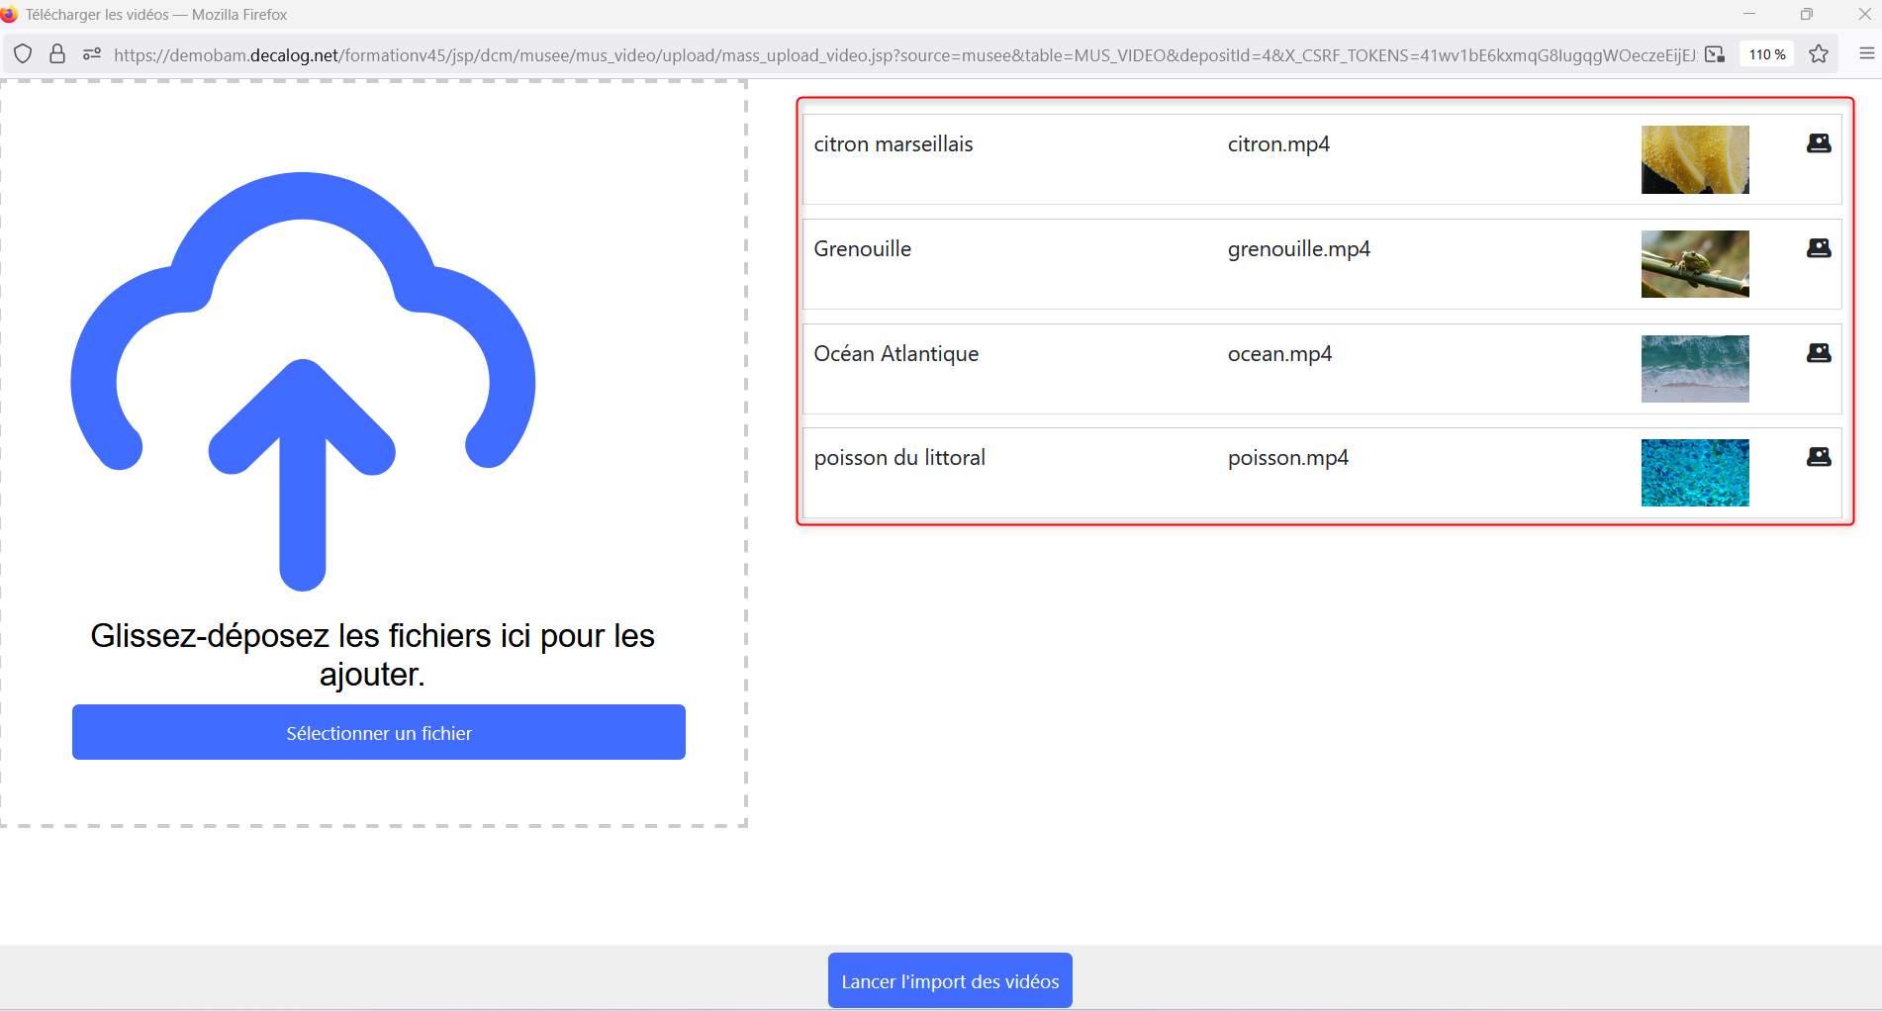The width and height of the screenshot is (1882, 1011).
Task: Click the contact card icon for Océan Atlantique
Action: pos(1818,353)
